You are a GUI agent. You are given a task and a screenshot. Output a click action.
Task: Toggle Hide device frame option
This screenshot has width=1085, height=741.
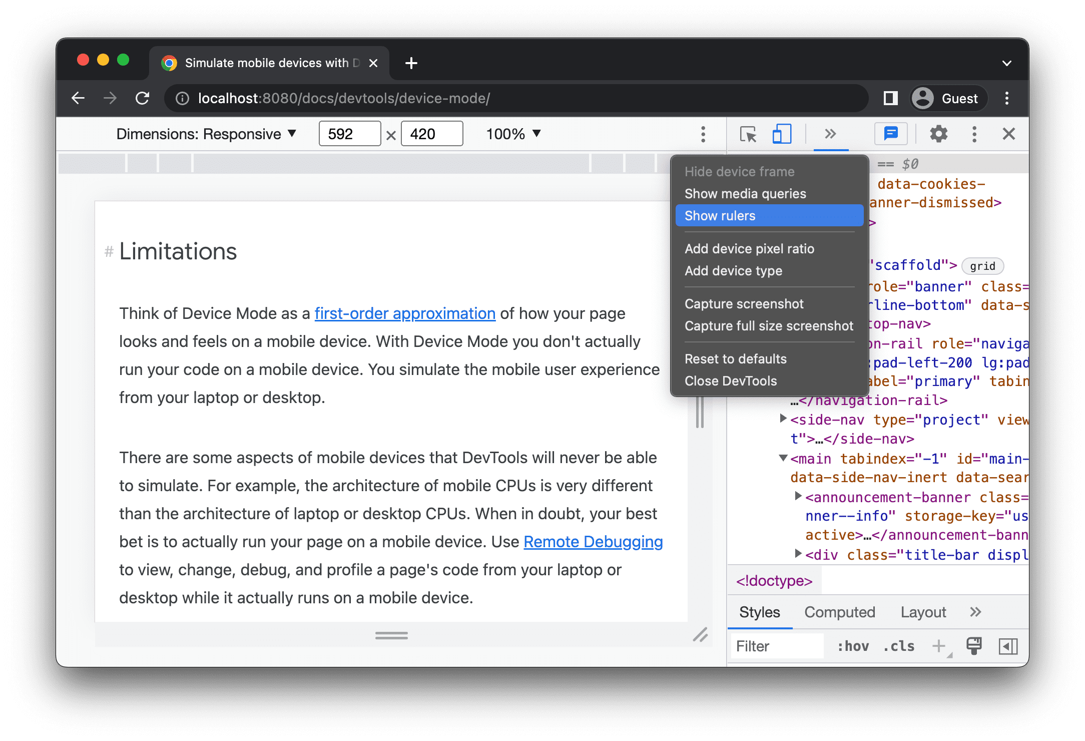tap(740, 172)
